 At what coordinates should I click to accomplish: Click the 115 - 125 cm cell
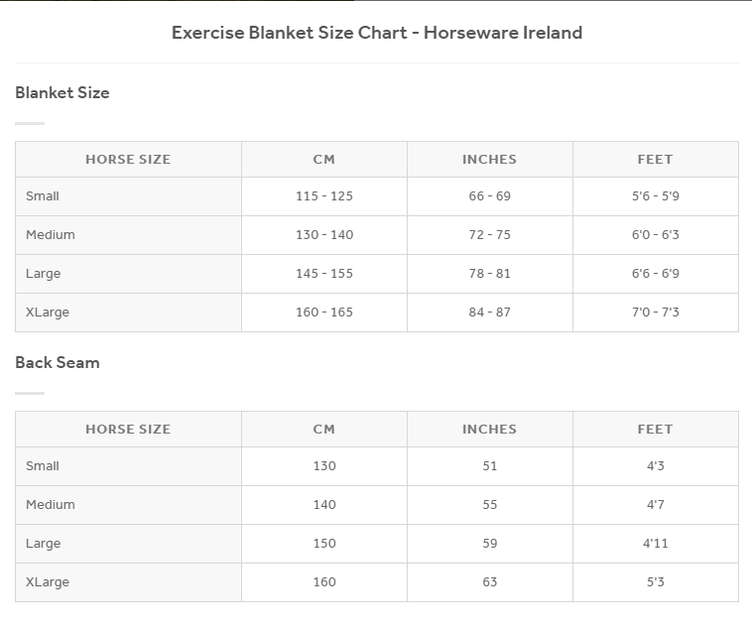point(324,196)
